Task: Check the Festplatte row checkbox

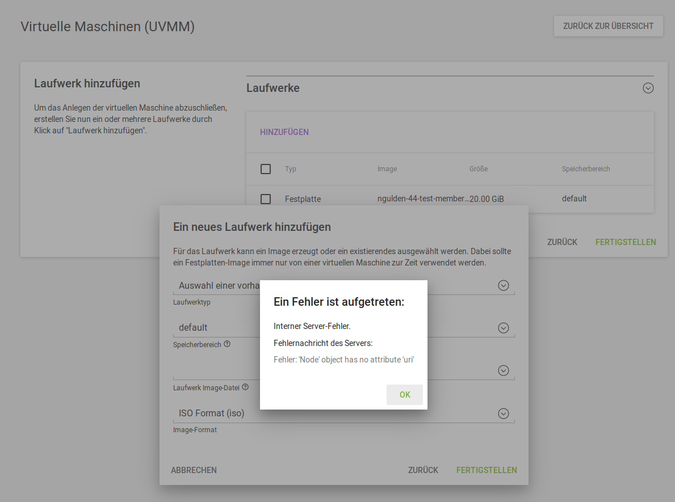Action: 266,199
